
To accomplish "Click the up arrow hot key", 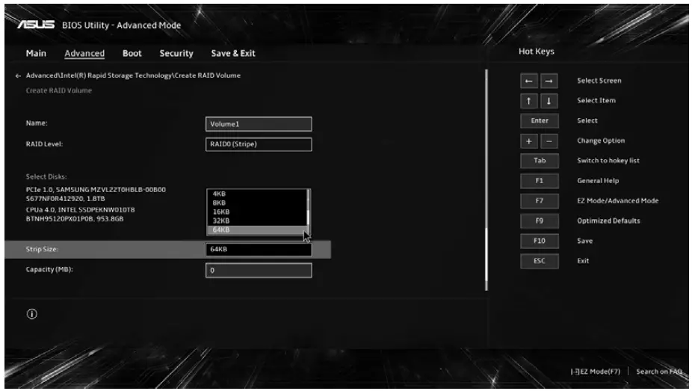I will pos(528,101).
